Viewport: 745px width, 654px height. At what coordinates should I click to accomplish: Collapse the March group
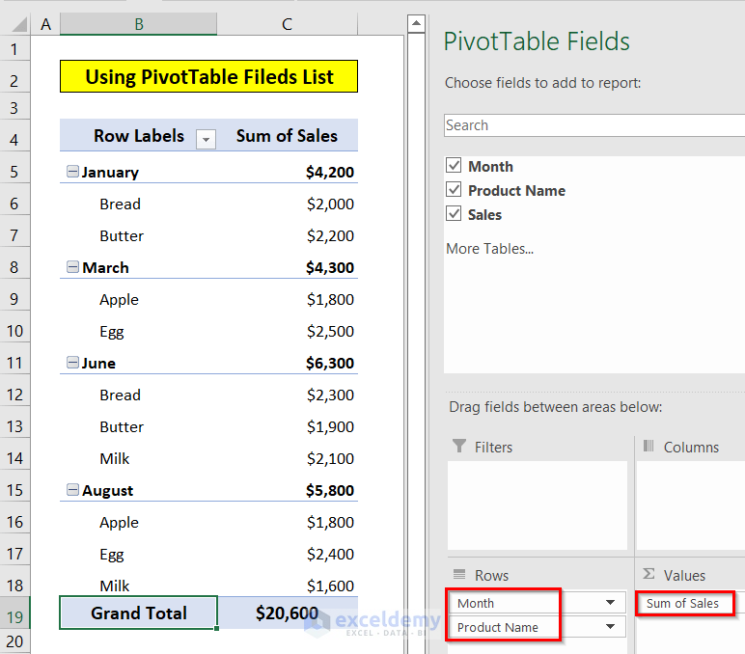72,267
